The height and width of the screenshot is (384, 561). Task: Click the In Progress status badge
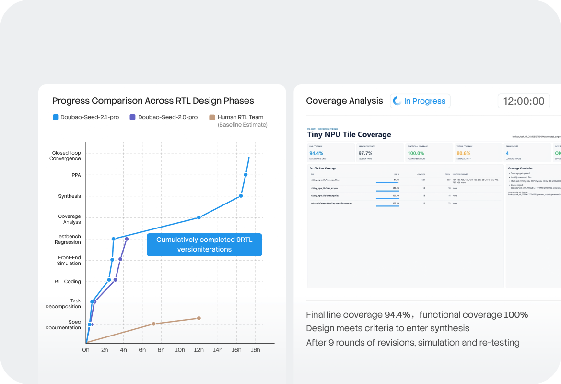click(x=420, y=101)
